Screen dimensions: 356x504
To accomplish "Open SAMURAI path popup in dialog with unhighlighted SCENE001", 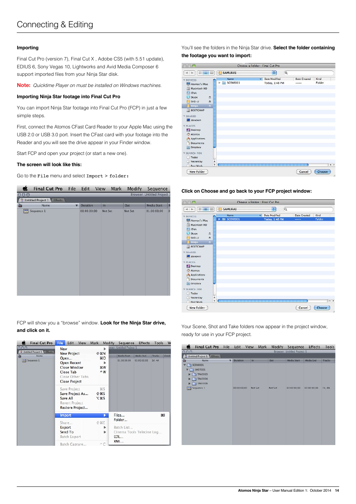I will (247, 73).
